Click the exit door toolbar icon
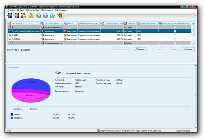Image resolution: width=205 pixels, height=140 pixels. coord(60,16)
